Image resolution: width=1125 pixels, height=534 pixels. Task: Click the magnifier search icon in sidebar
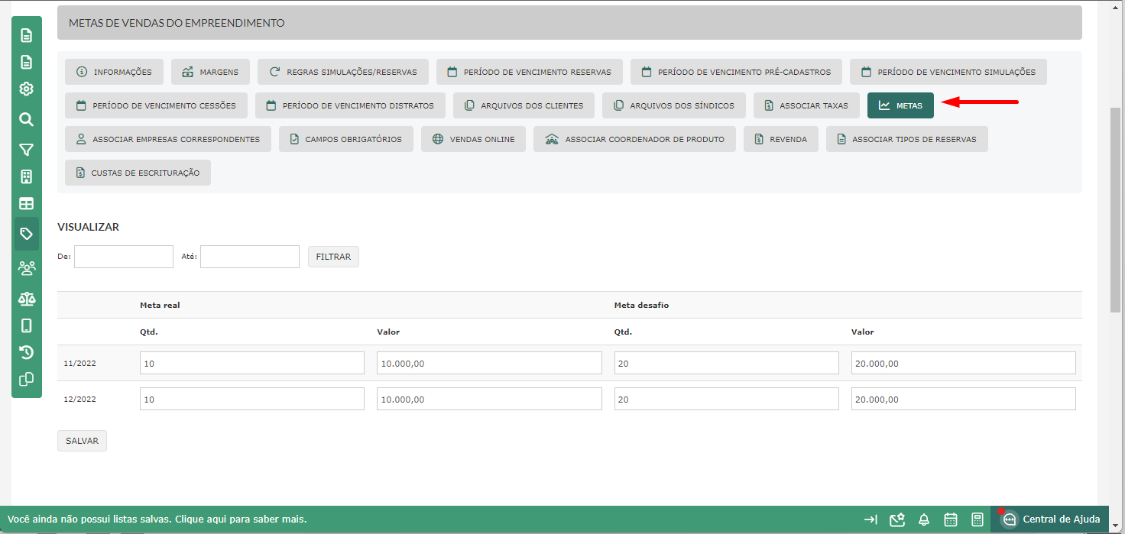click(x=27, y=119)
